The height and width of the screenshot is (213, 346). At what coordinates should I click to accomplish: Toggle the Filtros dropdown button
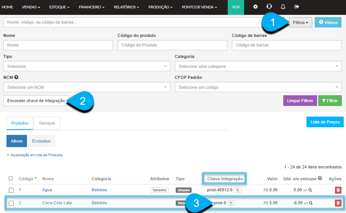coord(300,22)
